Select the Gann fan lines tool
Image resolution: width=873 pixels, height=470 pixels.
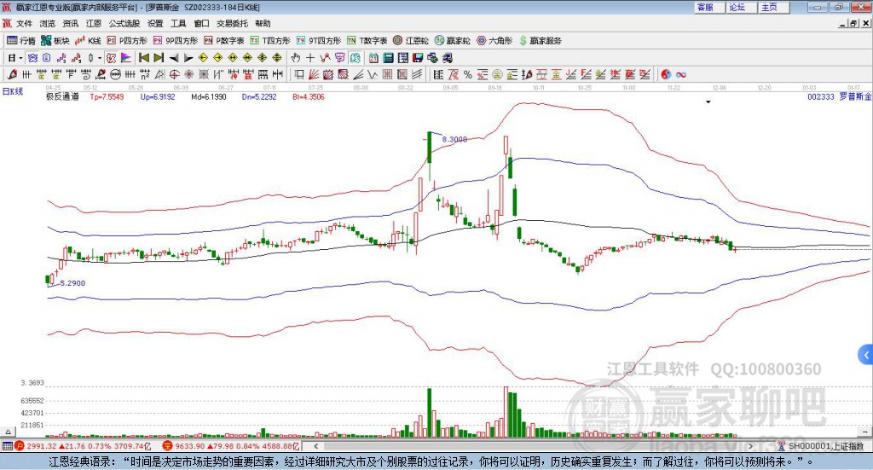coord(314,74)
